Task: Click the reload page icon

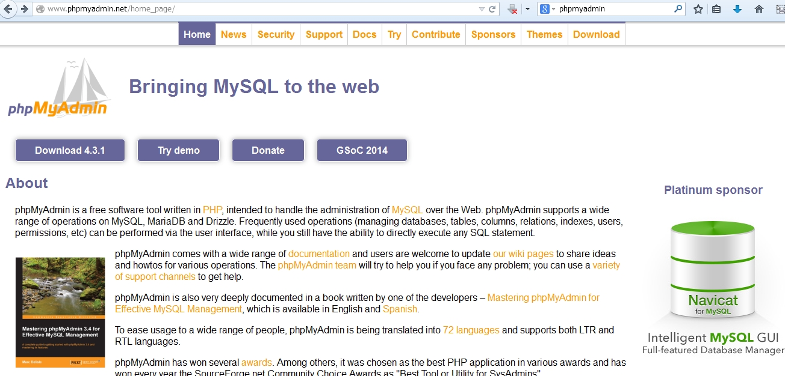Action: [492, 9]
